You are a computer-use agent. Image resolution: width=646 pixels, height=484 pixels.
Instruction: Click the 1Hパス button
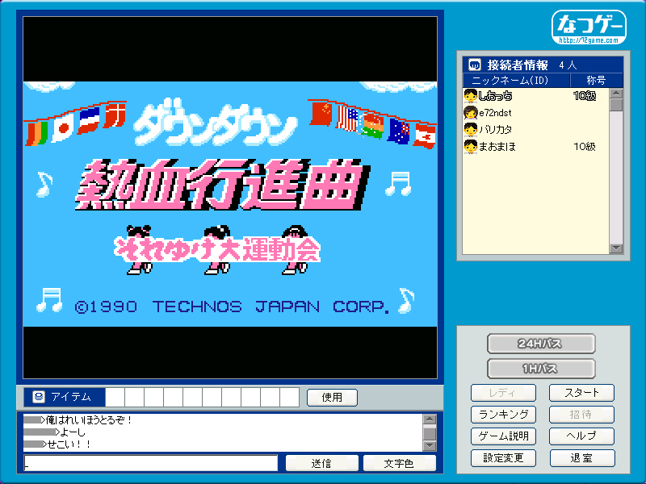tap(541, 369)
